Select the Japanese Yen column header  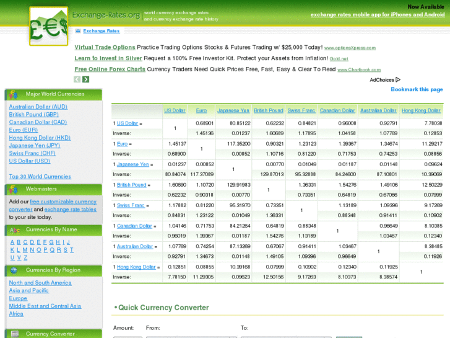pos(233,111)
